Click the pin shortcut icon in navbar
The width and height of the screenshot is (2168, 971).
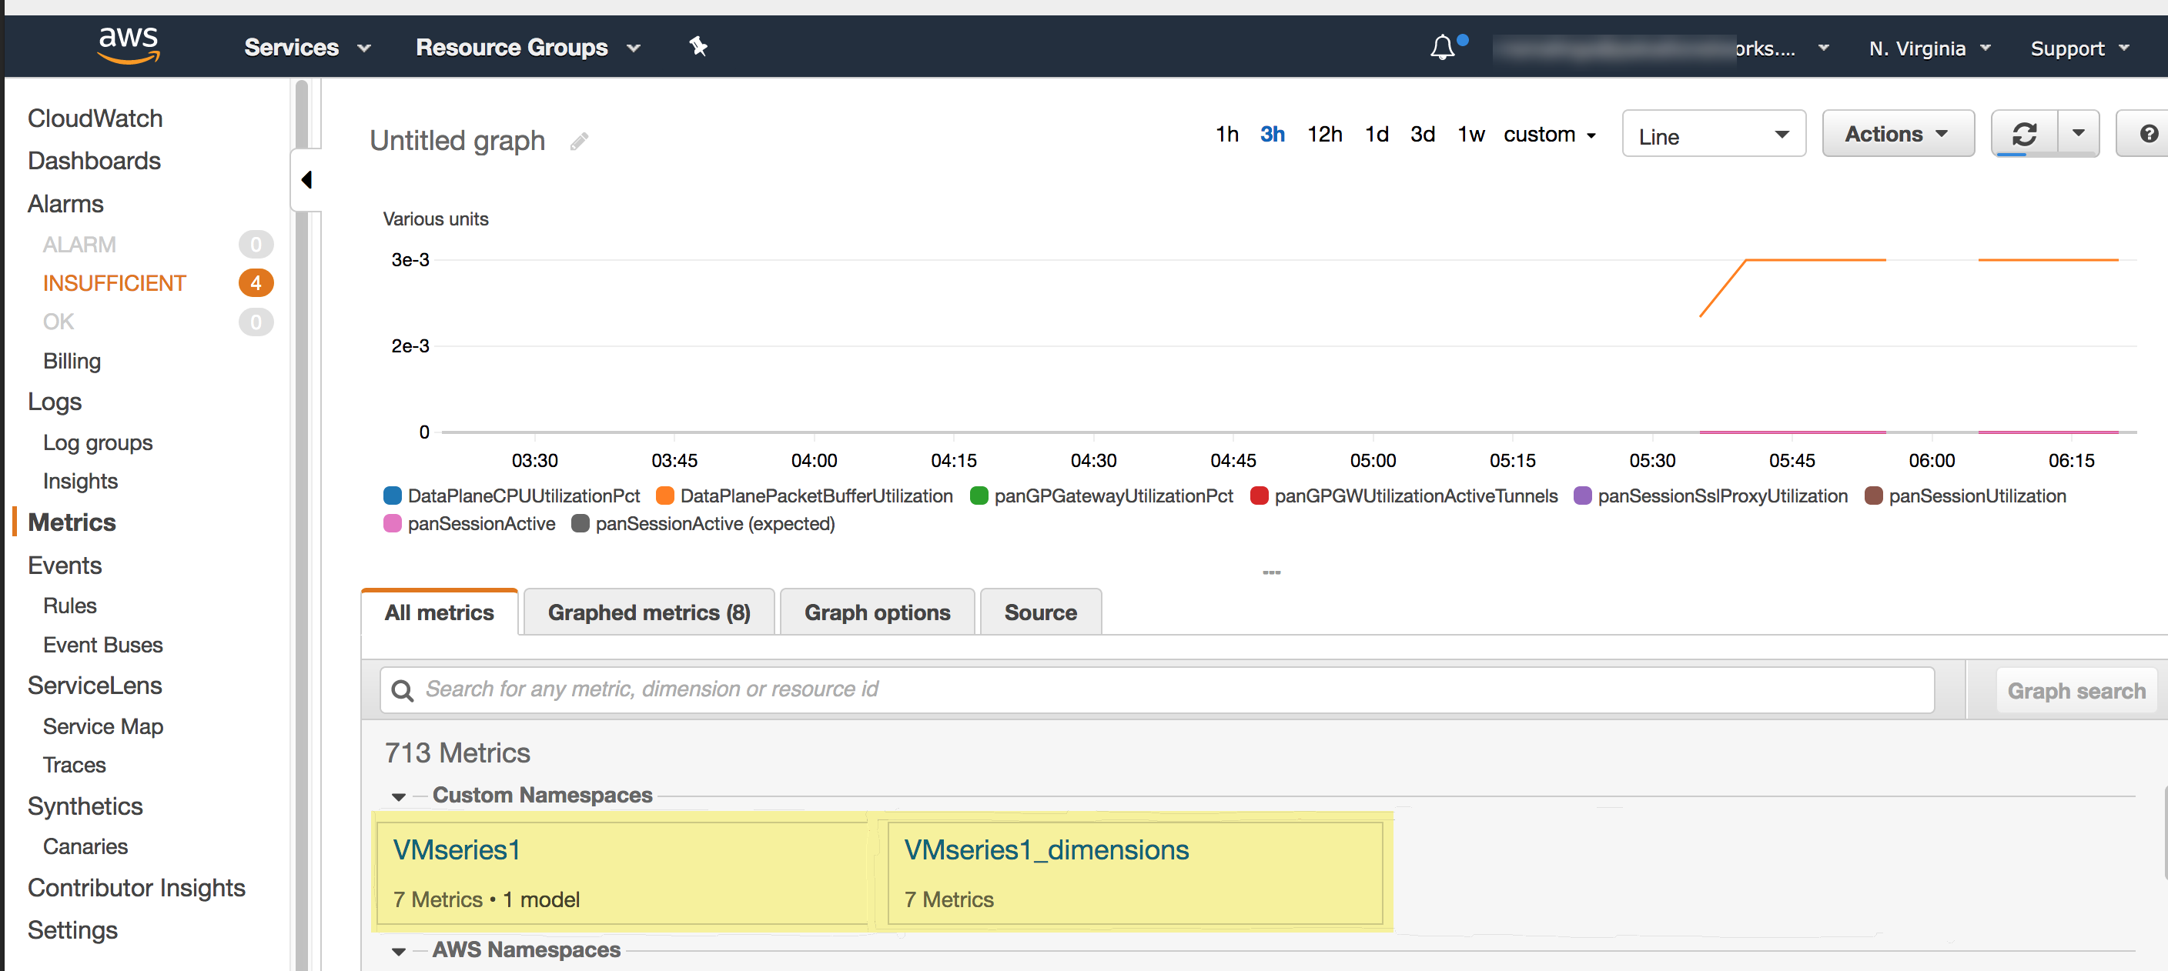click(x=698, y=46)
